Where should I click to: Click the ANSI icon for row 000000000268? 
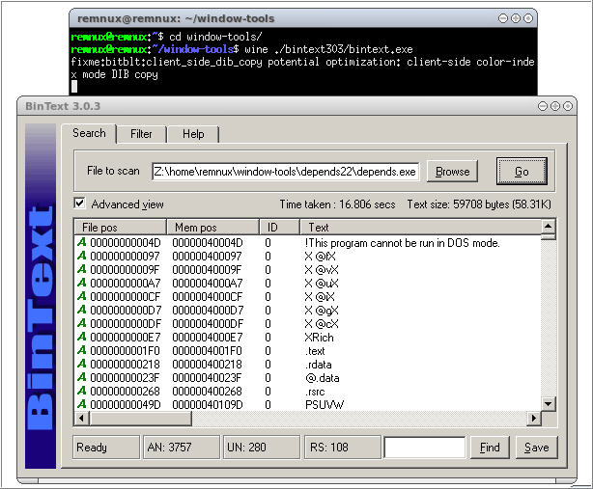click(x=82, y=391)
